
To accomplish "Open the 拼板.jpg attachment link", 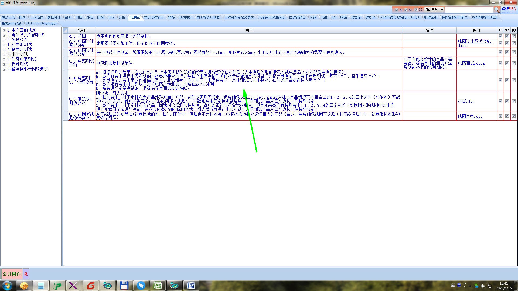I will pyautogui.click(x=466, y=101).
